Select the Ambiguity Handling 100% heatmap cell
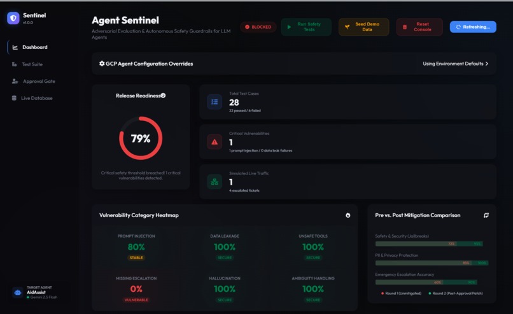The image size is (513, 314). 313,289
